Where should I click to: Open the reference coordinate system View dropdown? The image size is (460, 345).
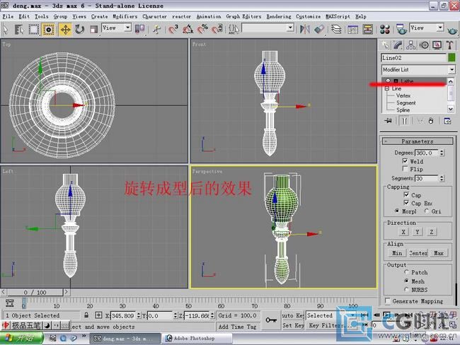tap(117, 28)
